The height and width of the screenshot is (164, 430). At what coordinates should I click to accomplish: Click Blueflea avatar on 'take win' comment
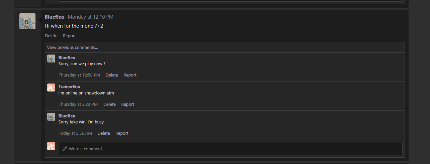coord(51,117)
